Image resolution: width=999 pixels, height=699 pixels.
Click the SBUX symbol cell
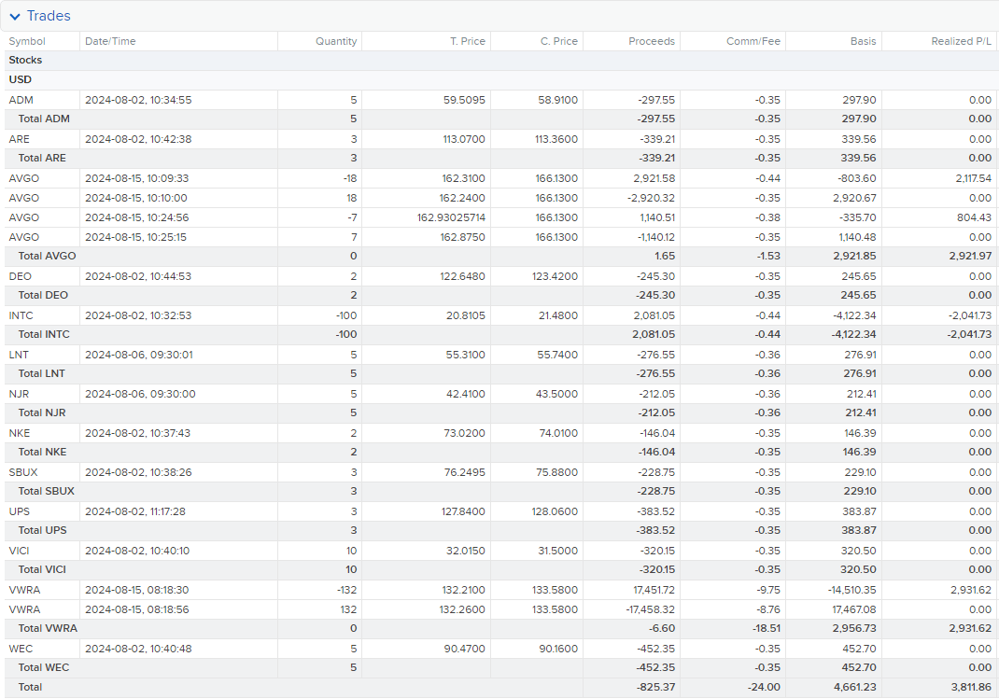[23, 473]
